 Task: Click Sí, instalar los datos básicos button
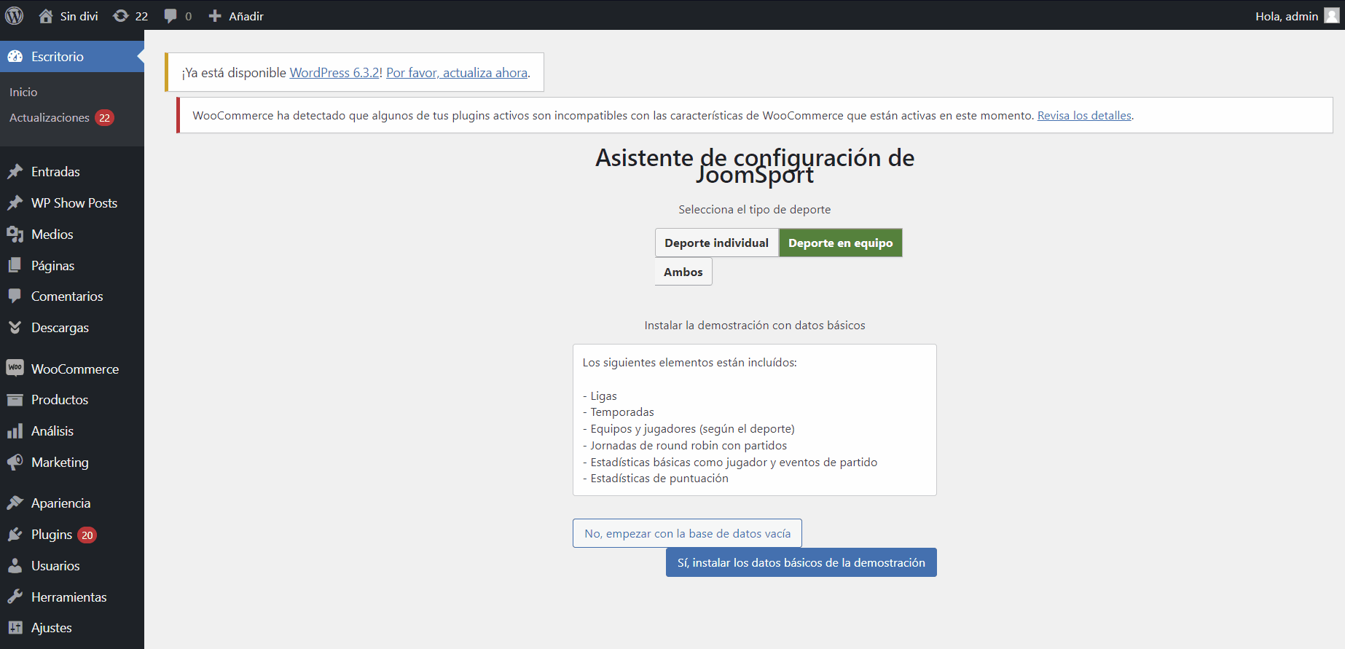click(801, 563)
